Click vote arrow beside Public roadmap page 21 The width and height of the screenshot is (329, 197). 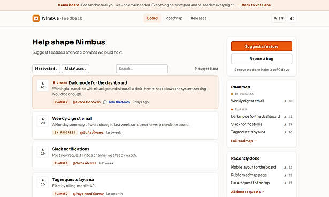285,175
